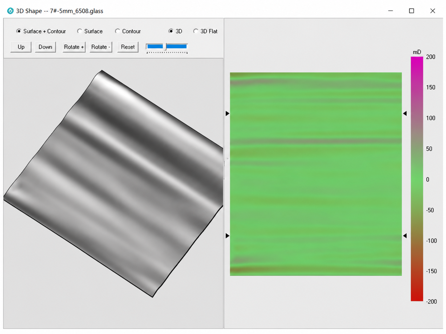This screenshot has width=446, height=334.
Task: Select the Surface radio option
Action: (90, 31)
